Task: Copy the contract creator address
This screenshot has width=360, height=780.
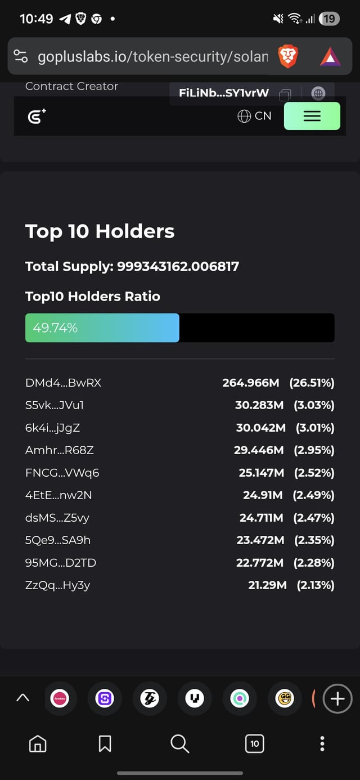Action: tap(285, 94)
